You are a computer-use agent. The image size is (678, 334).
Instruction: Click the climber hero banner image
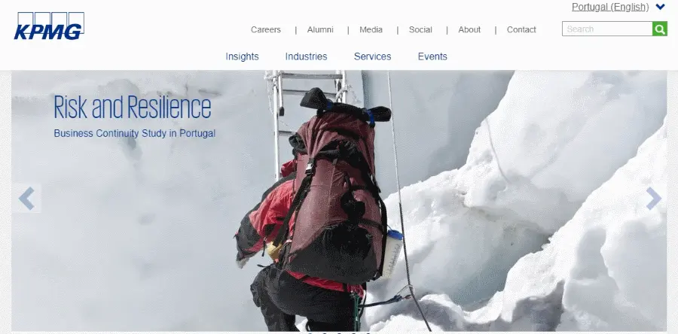pyautogui.click(x=339, y=201)
